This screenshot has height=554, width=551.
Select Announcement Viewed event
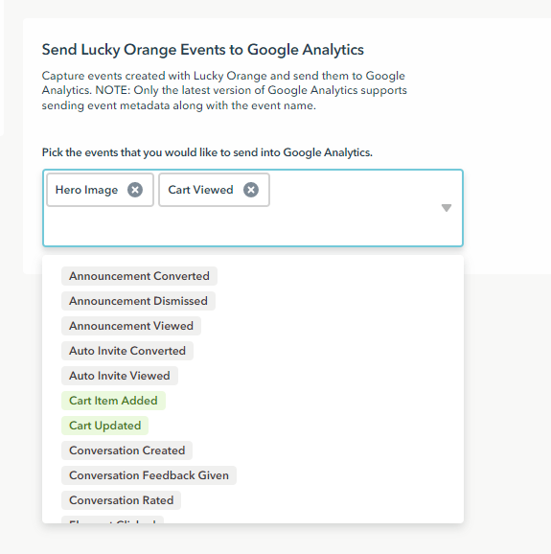click(x=131, y=326)
